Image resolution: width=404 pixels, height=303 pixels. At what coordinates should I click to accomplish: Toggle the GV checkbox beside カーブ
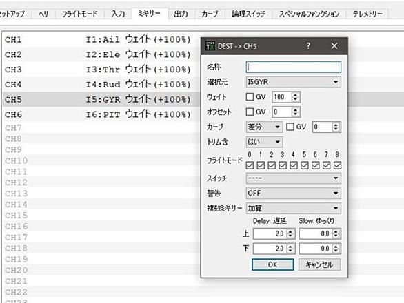(x=290, y=127)
